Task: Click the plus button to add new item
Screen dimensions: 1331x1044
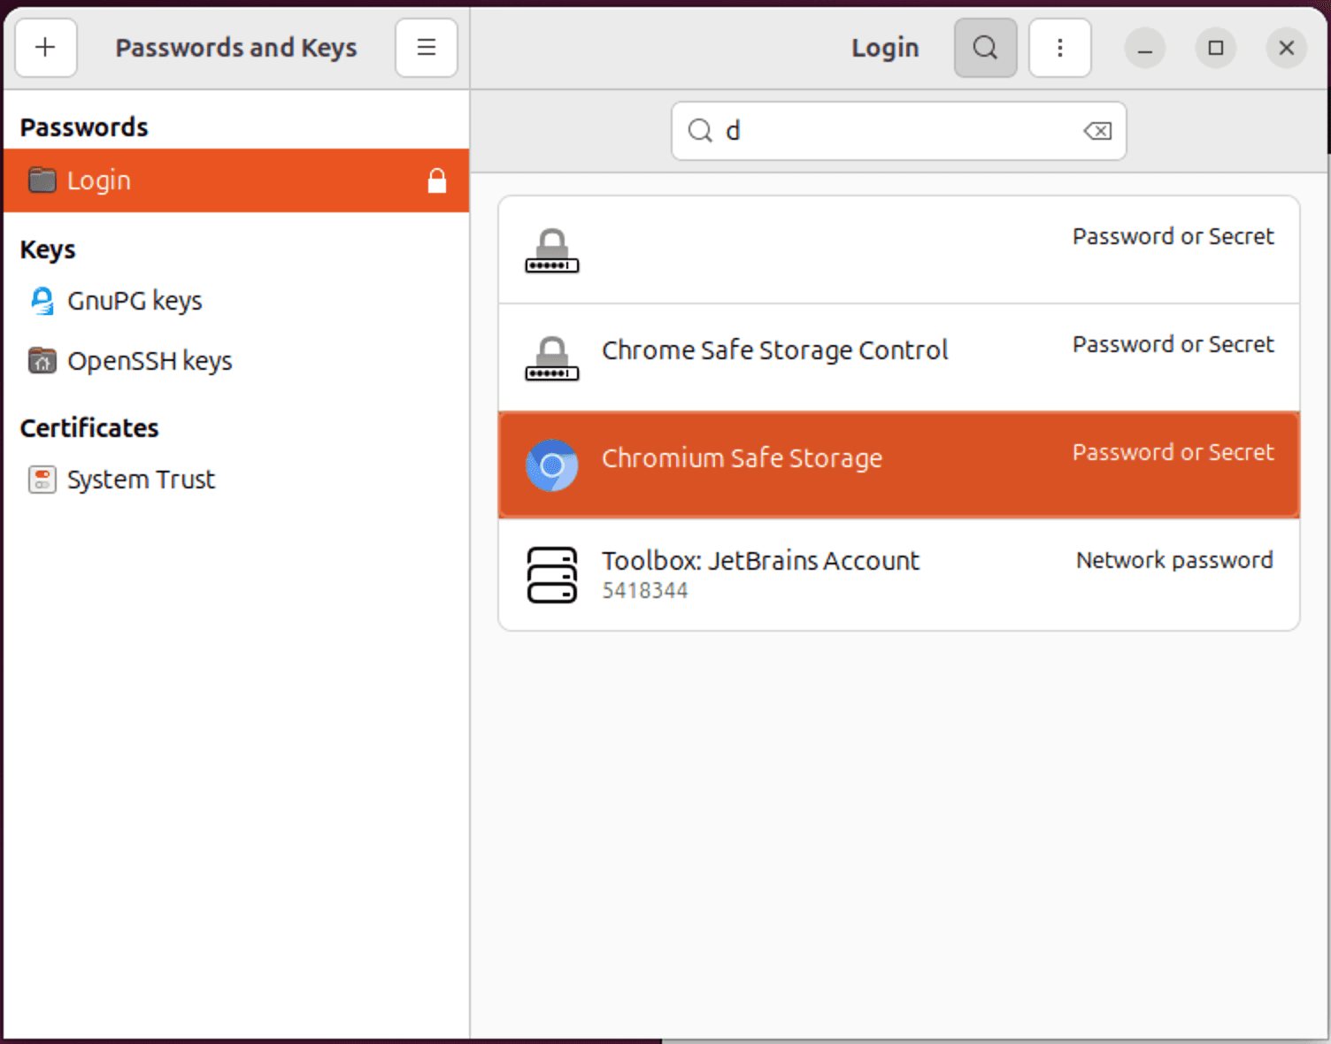Action: (45, 48)
